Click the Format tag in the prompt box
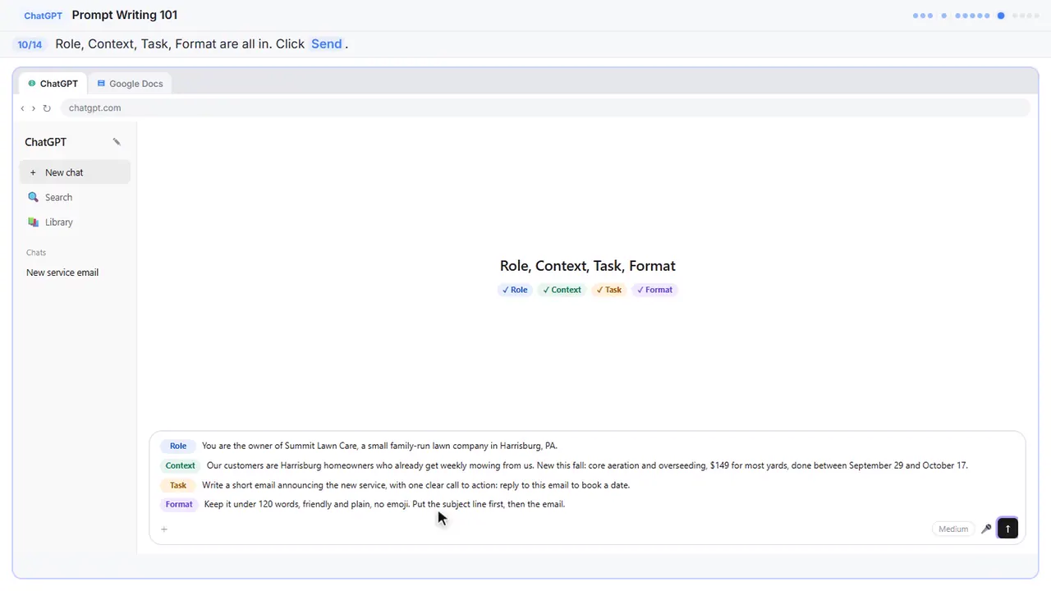The height and width of the screenshot is (591, 1051). coord(179,504)
